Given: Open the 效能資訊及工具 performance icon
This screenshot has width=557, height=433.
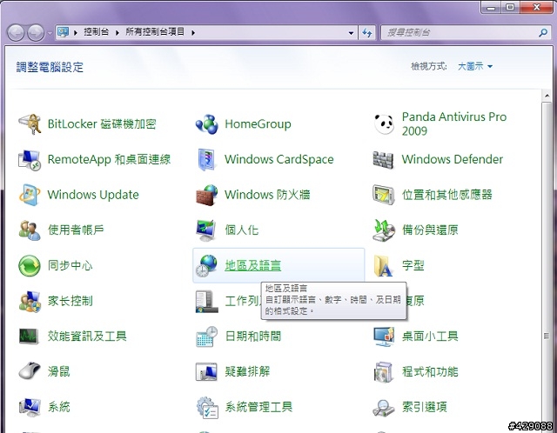Looking at the screenshot, I should coord(29,336).
